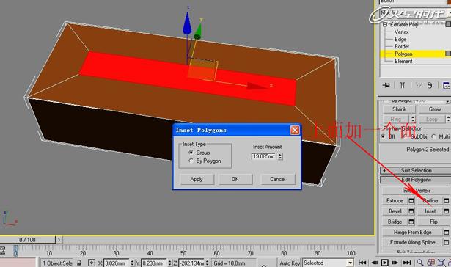Select the Group inset type radio button

pyautogui.click(x=191, y=152)
